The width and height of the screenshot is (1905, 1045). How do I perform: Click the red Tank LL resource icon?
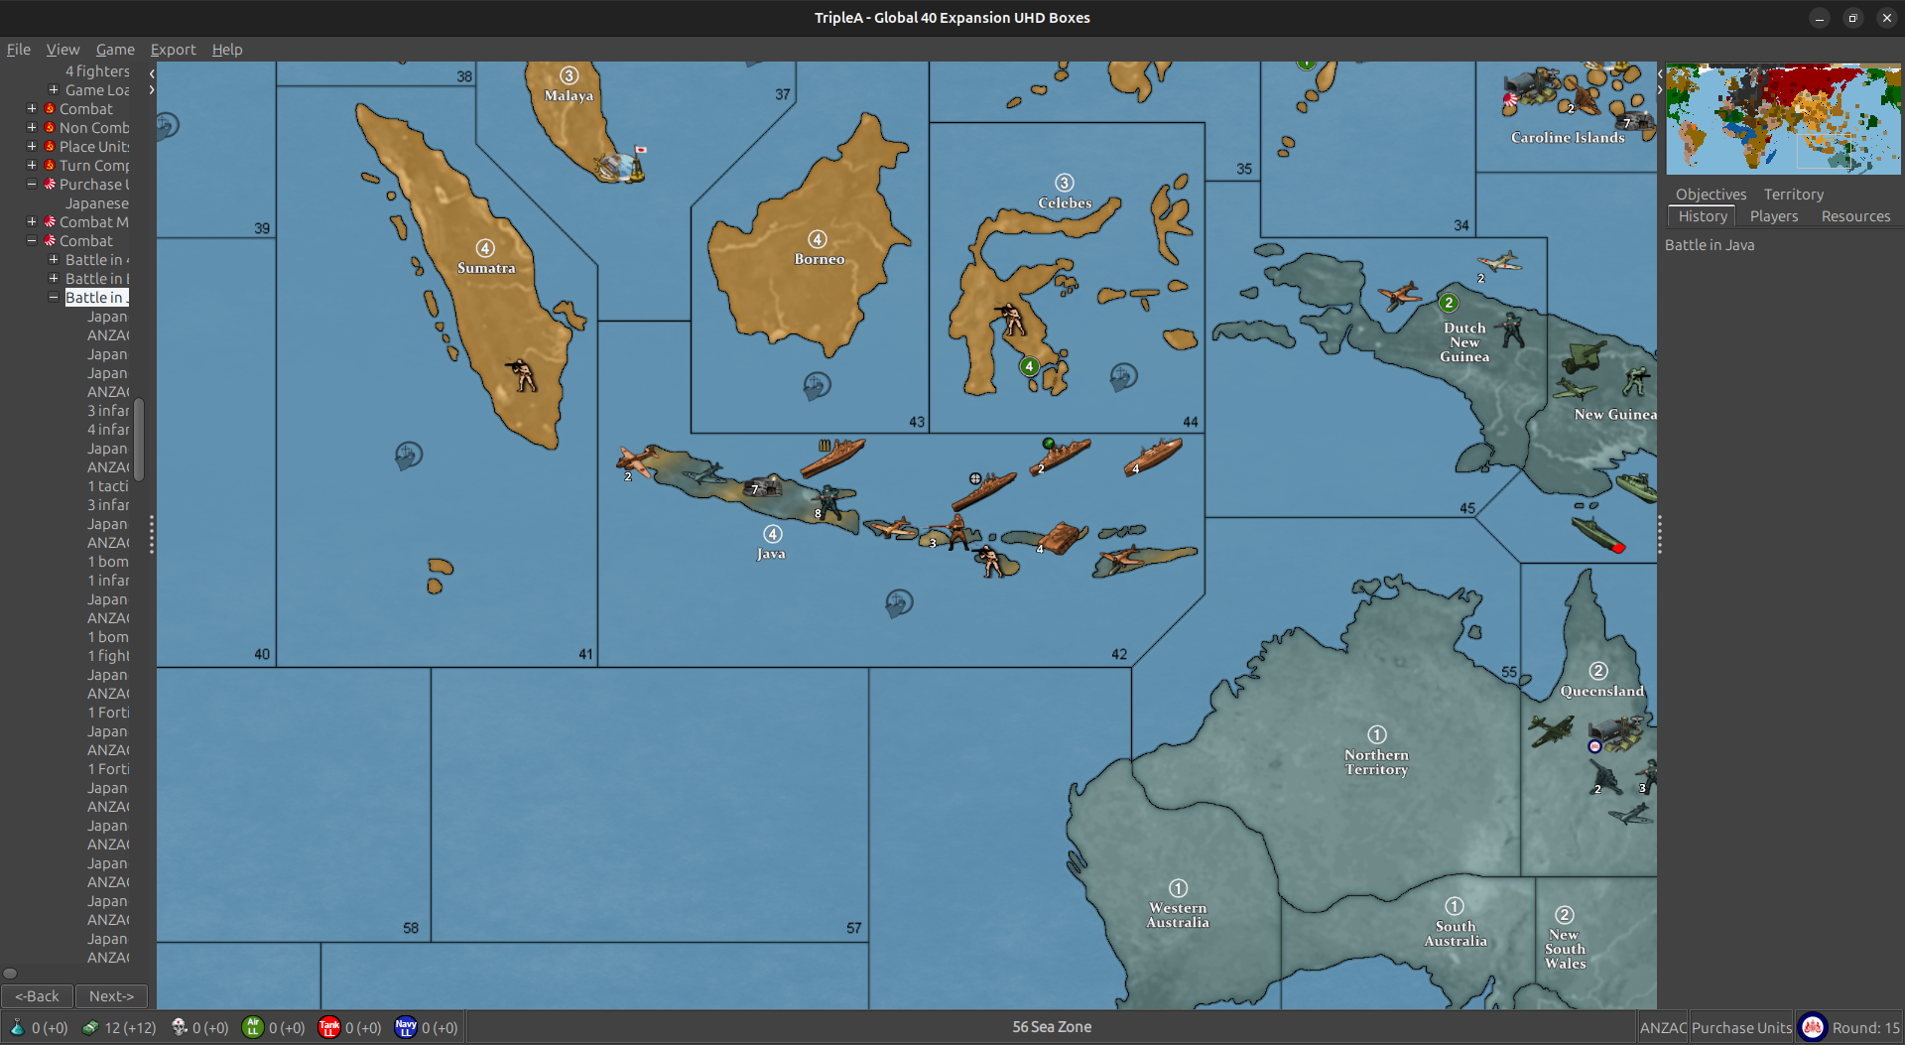(x=328, y=1027)
